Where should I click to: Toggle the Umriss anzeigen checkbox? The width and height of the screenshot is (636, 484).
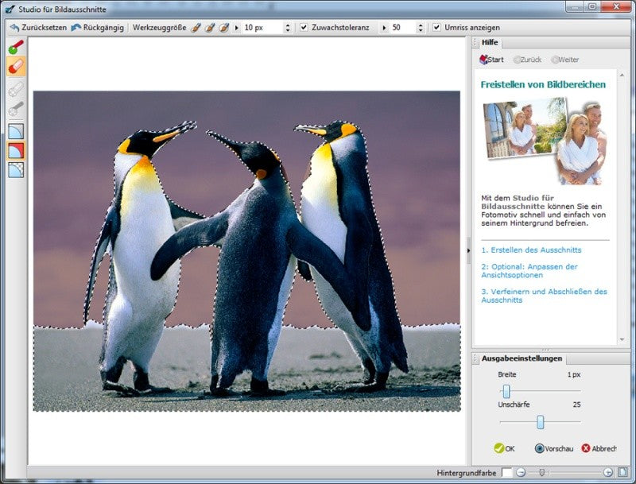436,28
